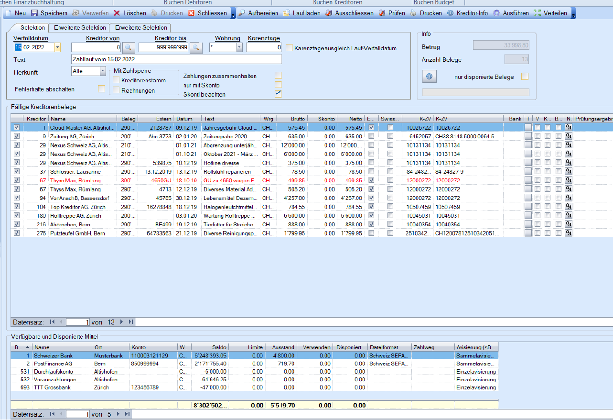
Task: Tick the nur disponierte Belege checkbox
Action: (525, 77)
